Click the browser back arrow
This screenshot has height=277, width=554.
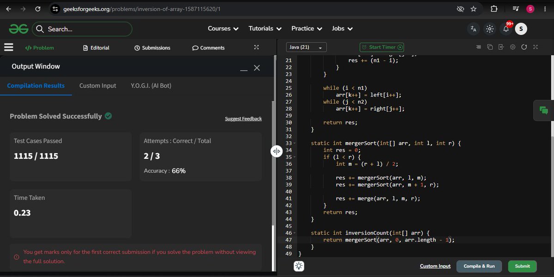[9, 9]
